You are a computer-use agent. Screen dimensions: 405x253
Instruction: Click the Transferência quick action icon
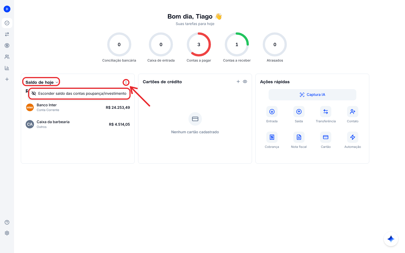click(326, 112)
